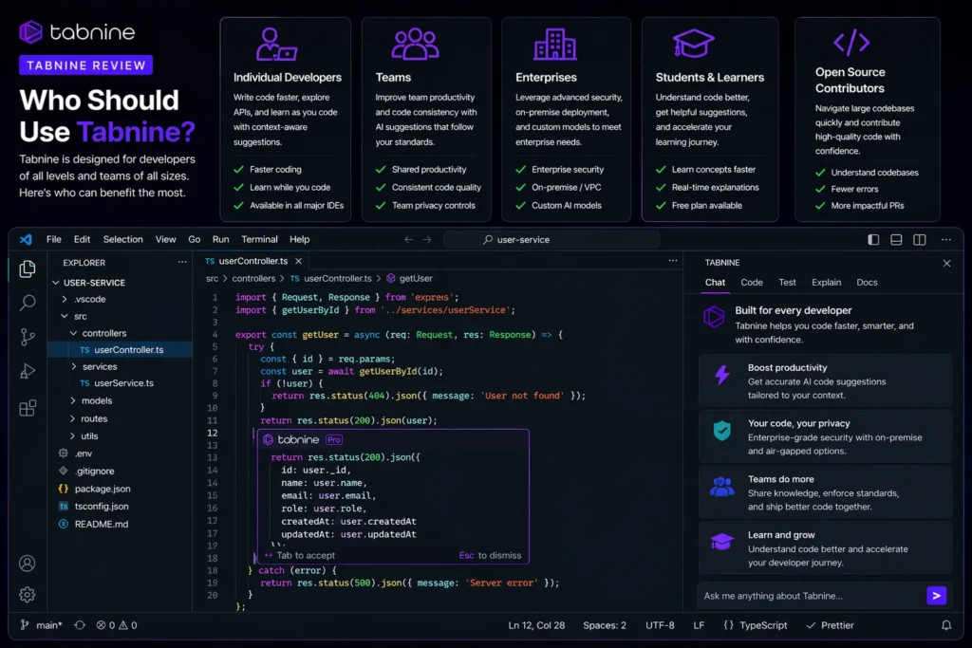Click the privacy shield icon
This screenshot has height=648, width=972.
pyautogui.click(x=722, y=431)
